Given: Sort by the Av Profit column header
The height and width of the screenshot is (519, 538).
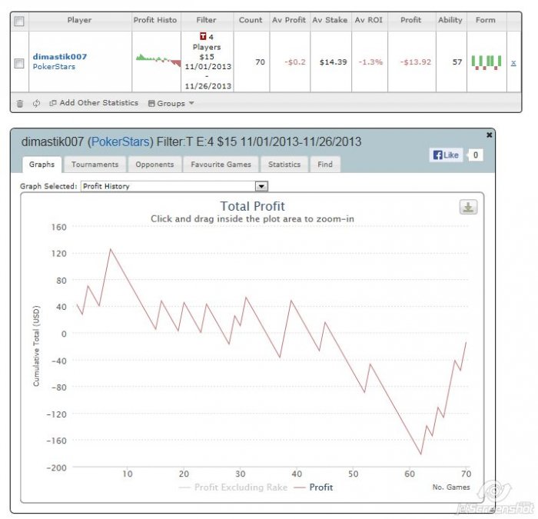Looking at the screenshot, I should [x=289, y=20].
